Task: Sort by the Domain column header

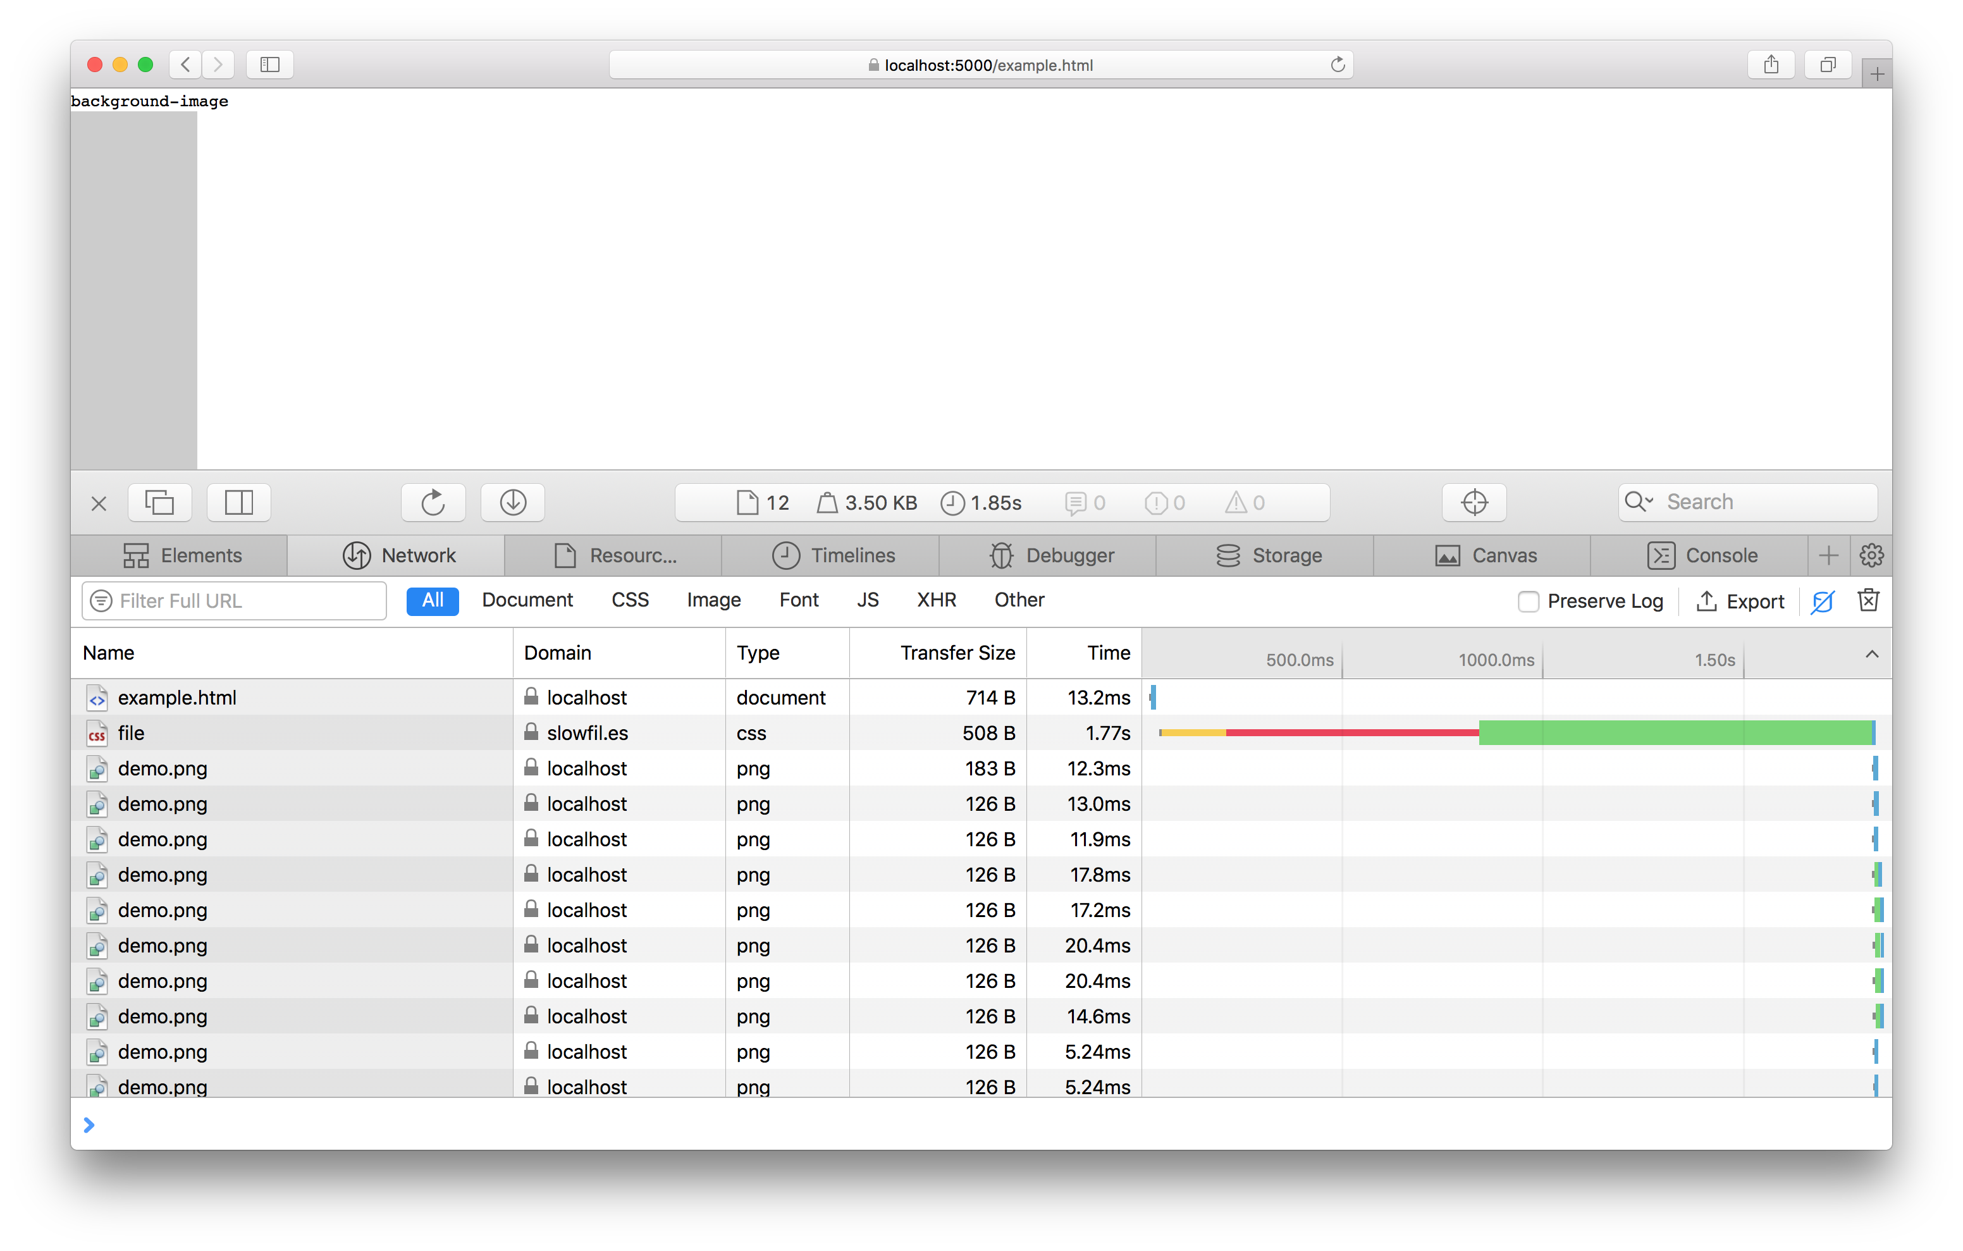Action: click(x=620, y=653)
